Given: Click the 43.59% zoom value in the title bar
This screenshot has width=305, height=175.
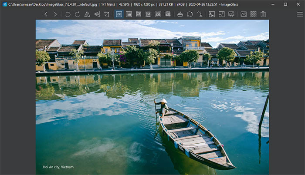Looking at the screenshot, I should point(124,4).
